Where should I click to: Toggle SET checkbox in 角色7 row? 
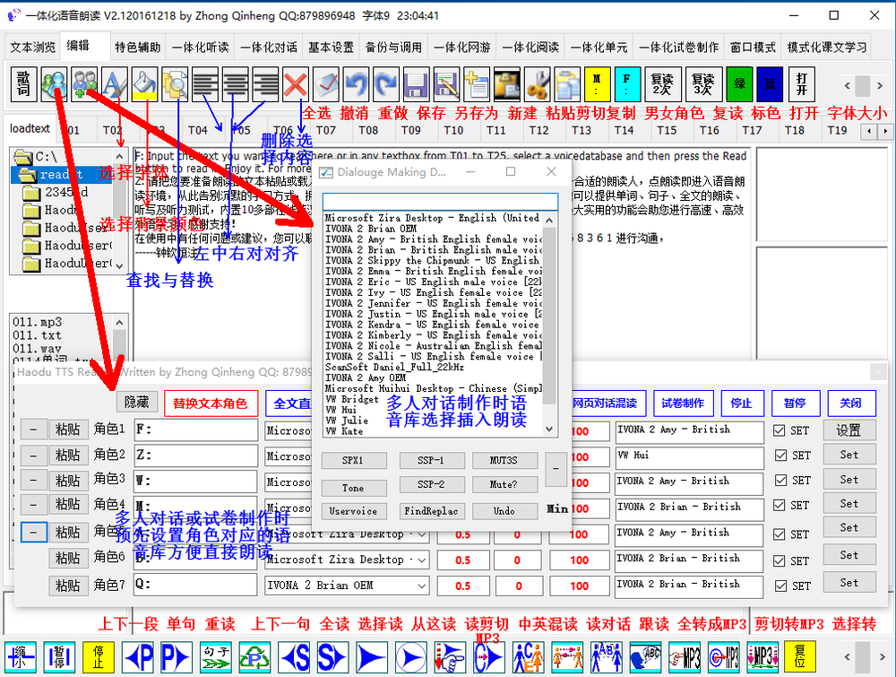780,586
